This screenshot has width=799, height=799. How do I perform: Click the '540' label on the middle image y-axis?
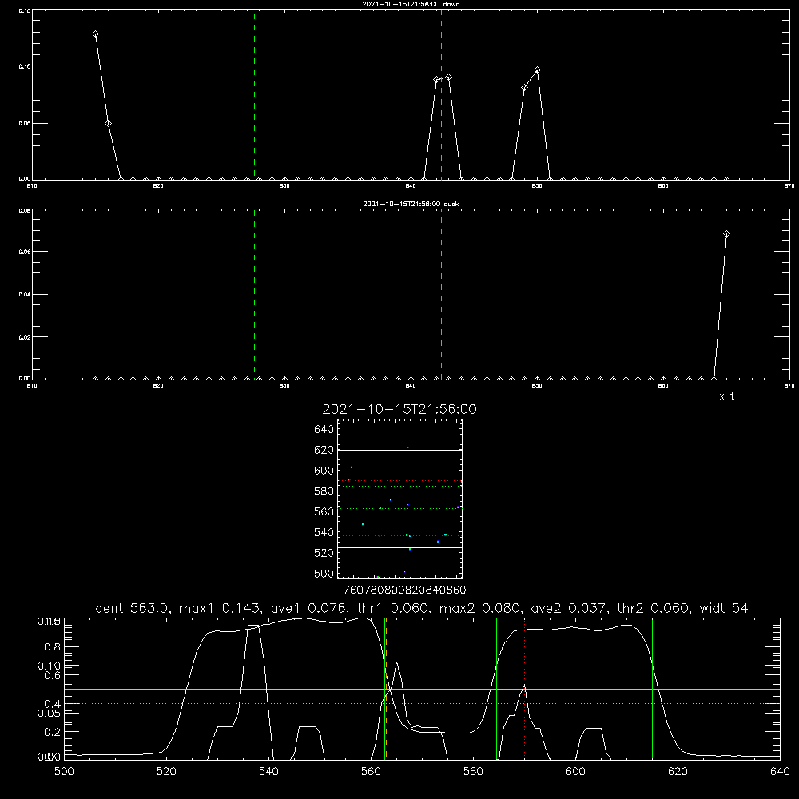pos(324,532)
